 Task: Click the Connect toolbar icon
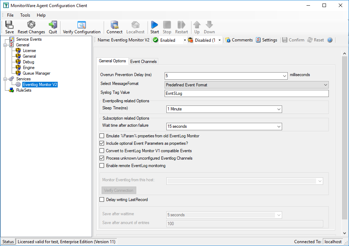click(114, 25)
